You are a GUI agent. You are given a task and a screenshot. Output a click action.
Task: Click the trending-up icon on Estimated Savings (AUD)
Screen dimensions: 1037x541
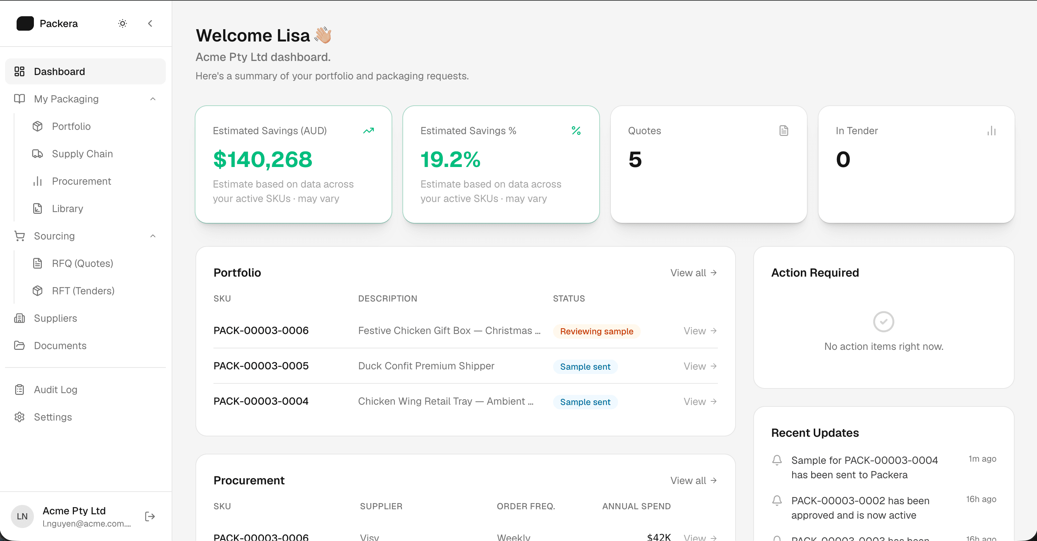pyautogui.click(x=369, y=131)
